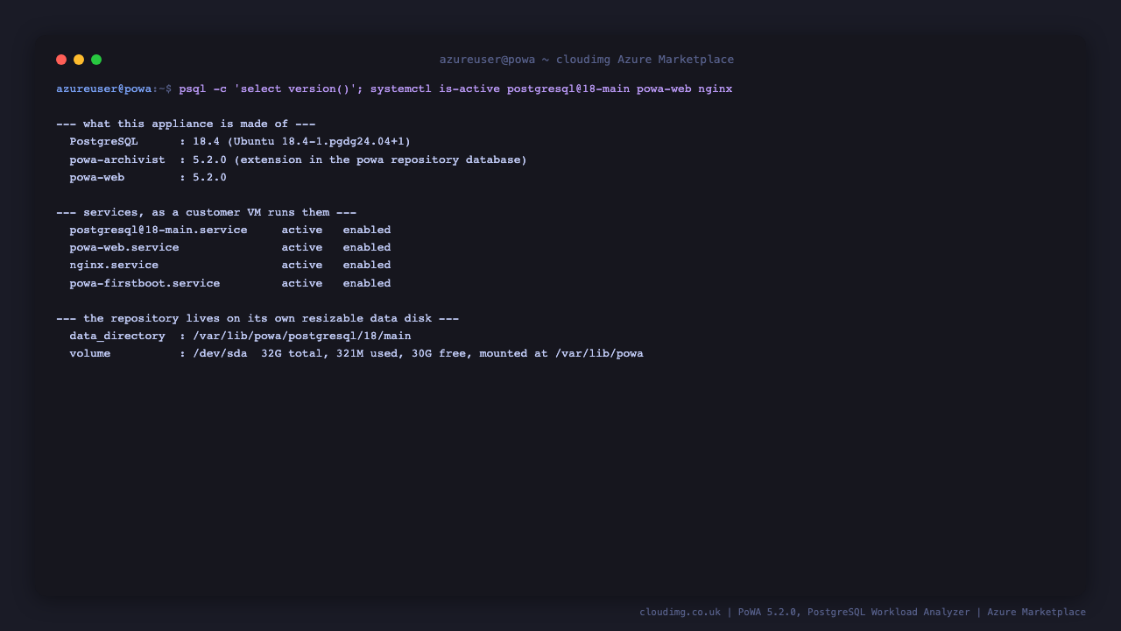Click the powa-firstboot.service row name
The width and height of the screenshot is (1121, 631).
point(145,284)
